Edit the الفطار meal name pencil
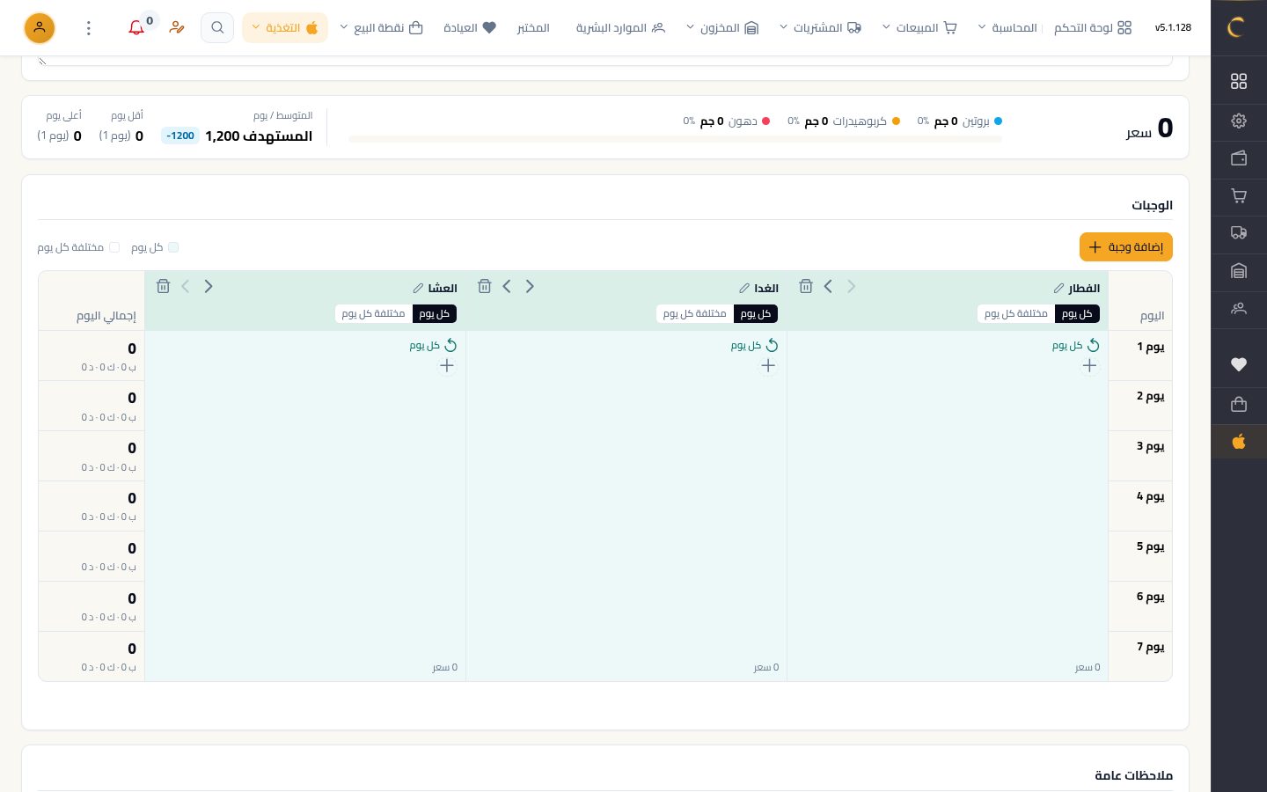Image resolution: width=1267 pixels, height=792 pixels. 1058,289
